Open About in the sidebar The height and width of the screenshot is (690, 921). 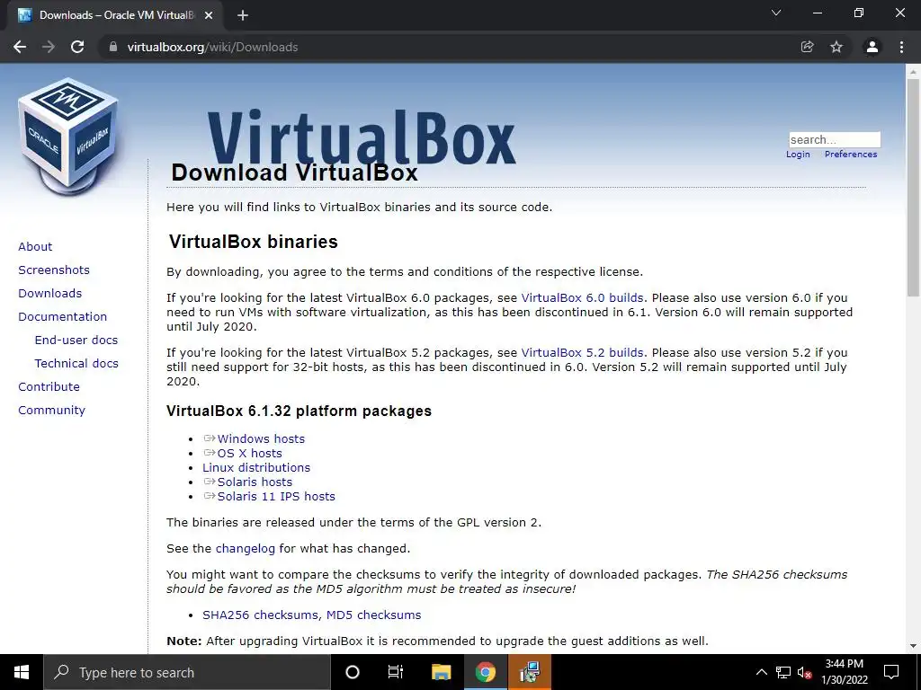point(35,246)
